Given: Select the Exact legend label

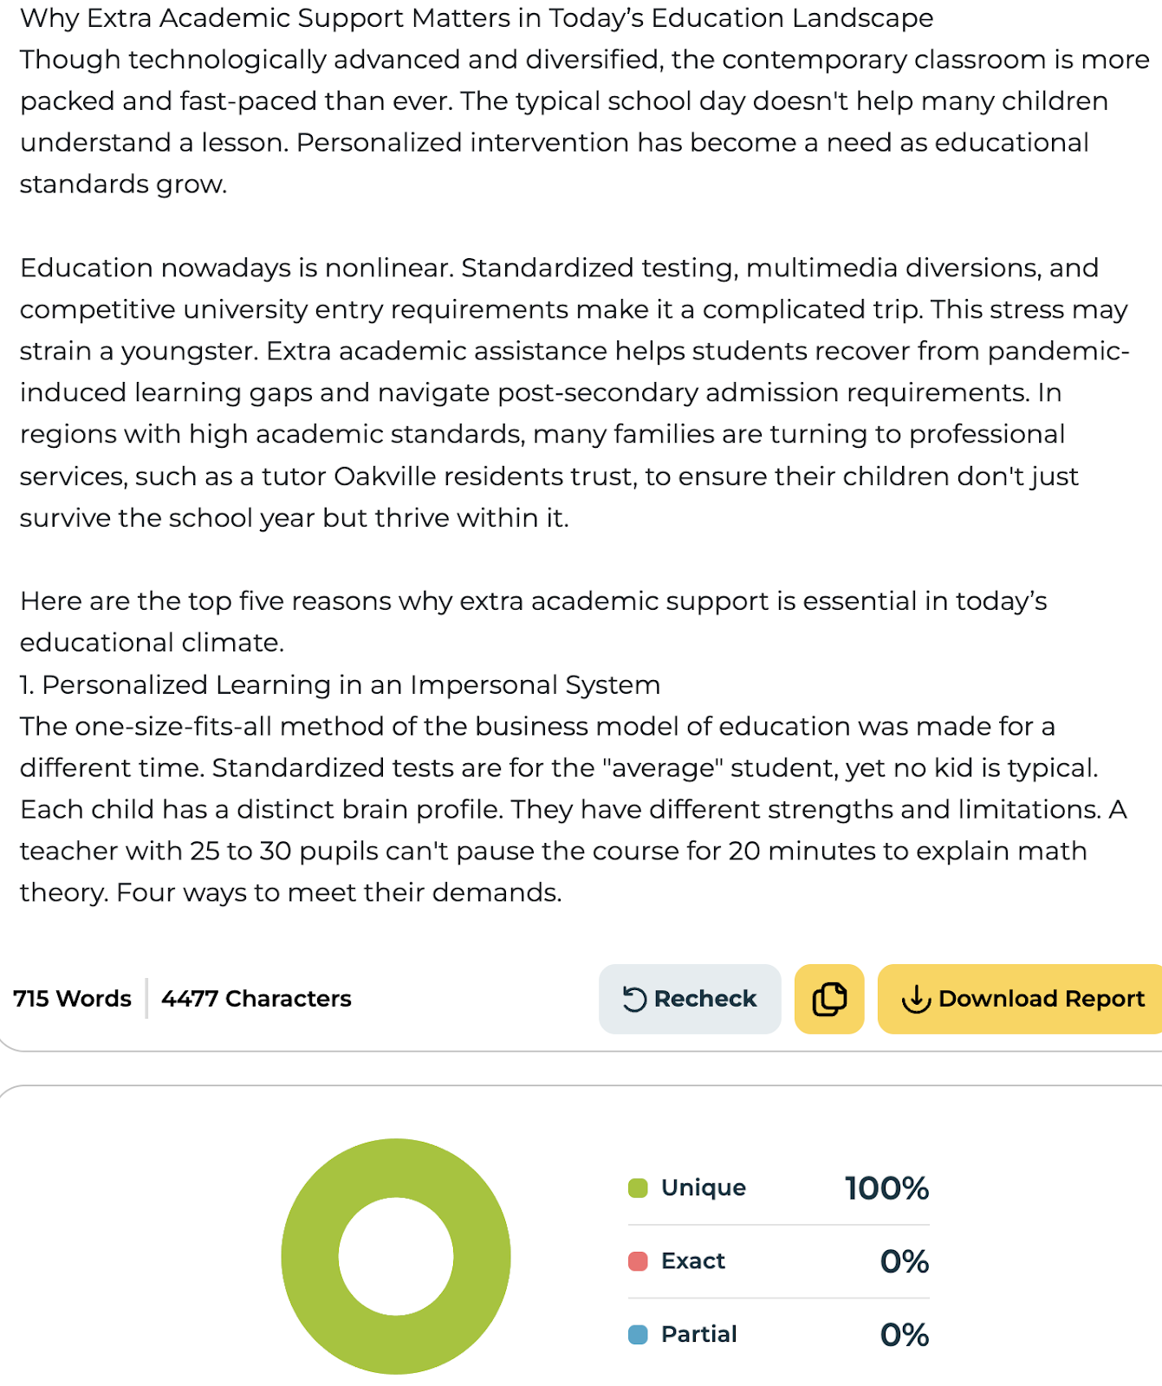Looking at the screenshot, I should tap(692, 1261).
